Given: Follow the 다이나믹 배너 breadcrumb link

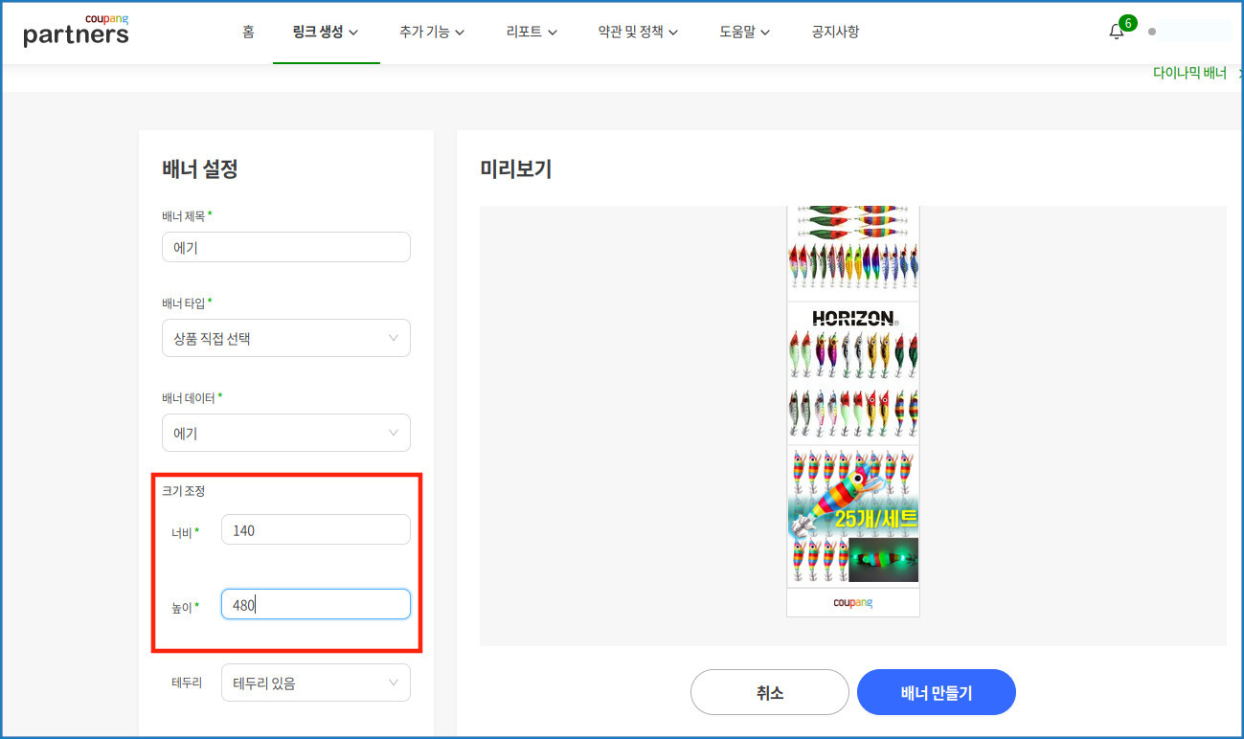Looking at the screenshot, I should [x=1189, y=73].
